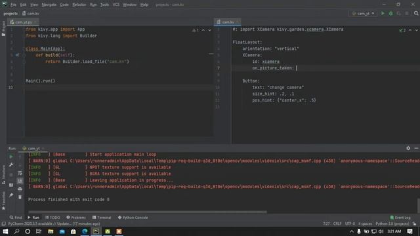Open the Edit menu

tap(24, 5)
